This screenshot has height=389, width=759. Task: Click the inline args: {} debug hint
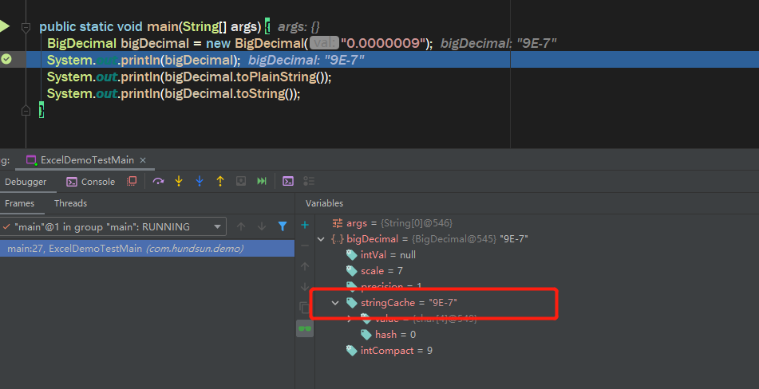point(298,26)
